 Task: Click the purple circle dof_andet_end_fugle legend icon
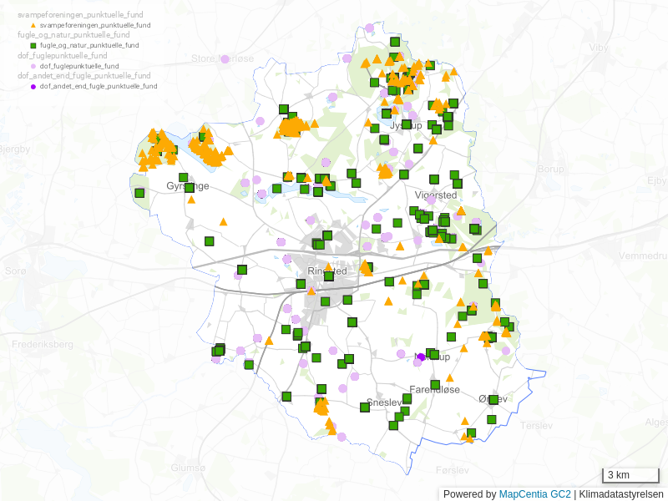point(33,86)
